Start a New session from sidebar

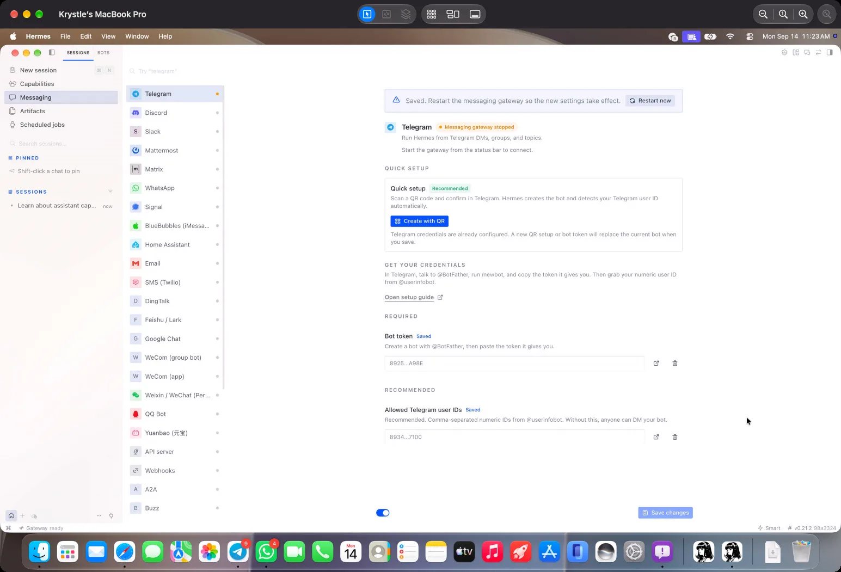pos(61,70)
